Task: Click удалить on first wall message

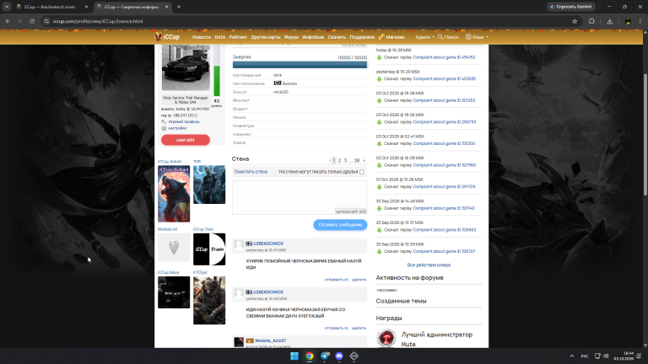Action: tap(359, 280)
